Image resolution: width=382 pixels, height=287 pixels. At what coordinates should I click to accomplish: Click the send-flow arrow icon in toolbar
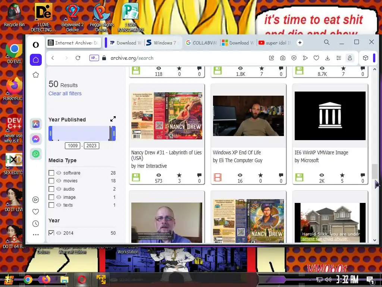305,58
